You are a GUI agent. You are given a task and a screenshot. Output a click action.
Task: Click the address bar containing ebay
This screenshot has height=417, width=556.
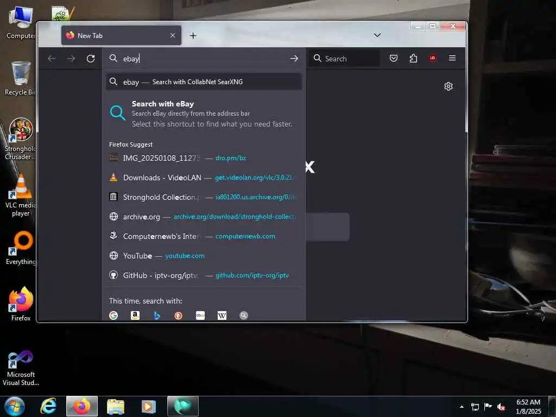[x=204, y=59]
